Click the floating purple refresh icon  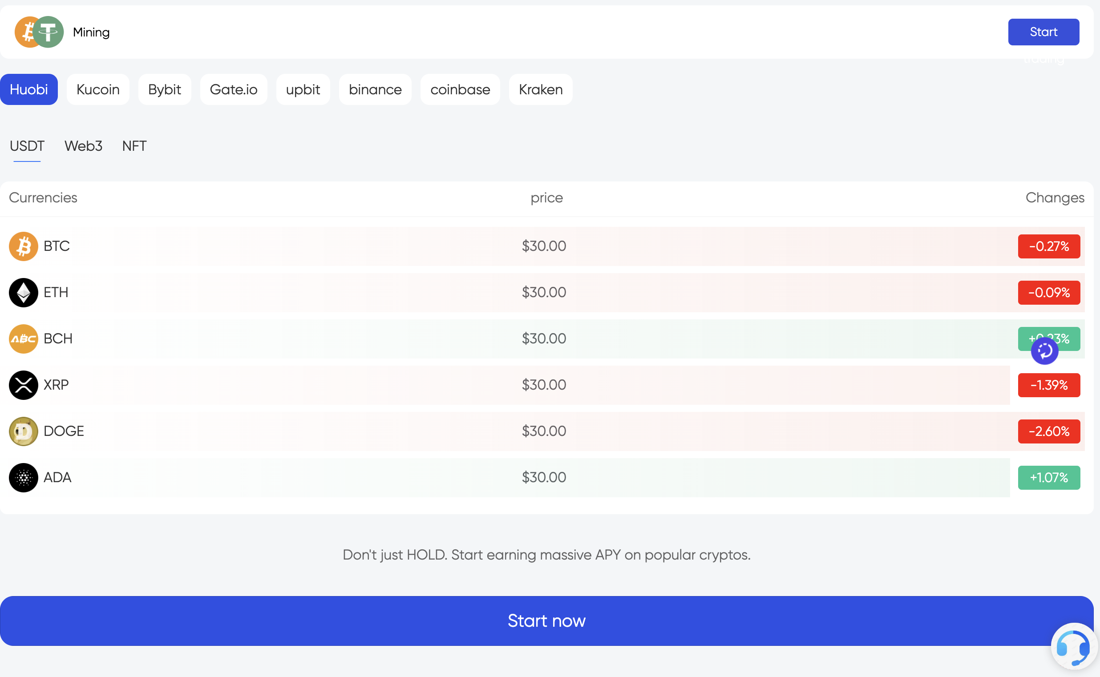(1044, 351)
